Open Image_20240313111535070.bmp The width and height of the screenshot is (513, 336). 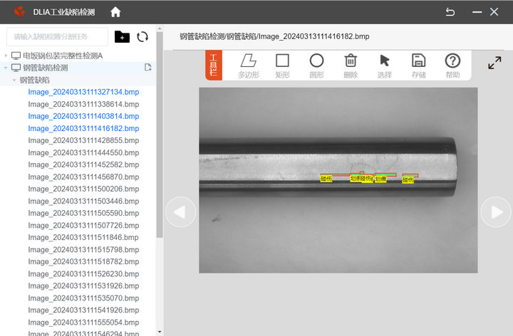83,298
